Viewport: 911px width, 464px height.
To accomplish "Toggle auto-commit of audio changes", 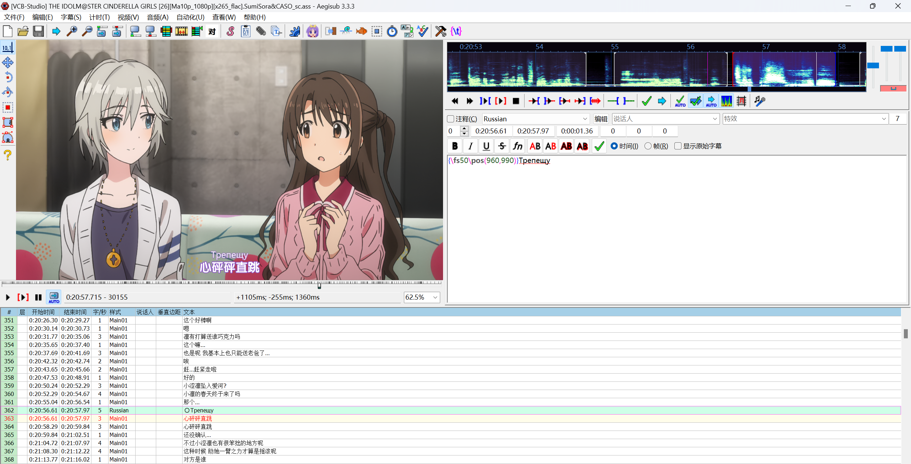I will [x=680, y=101].
